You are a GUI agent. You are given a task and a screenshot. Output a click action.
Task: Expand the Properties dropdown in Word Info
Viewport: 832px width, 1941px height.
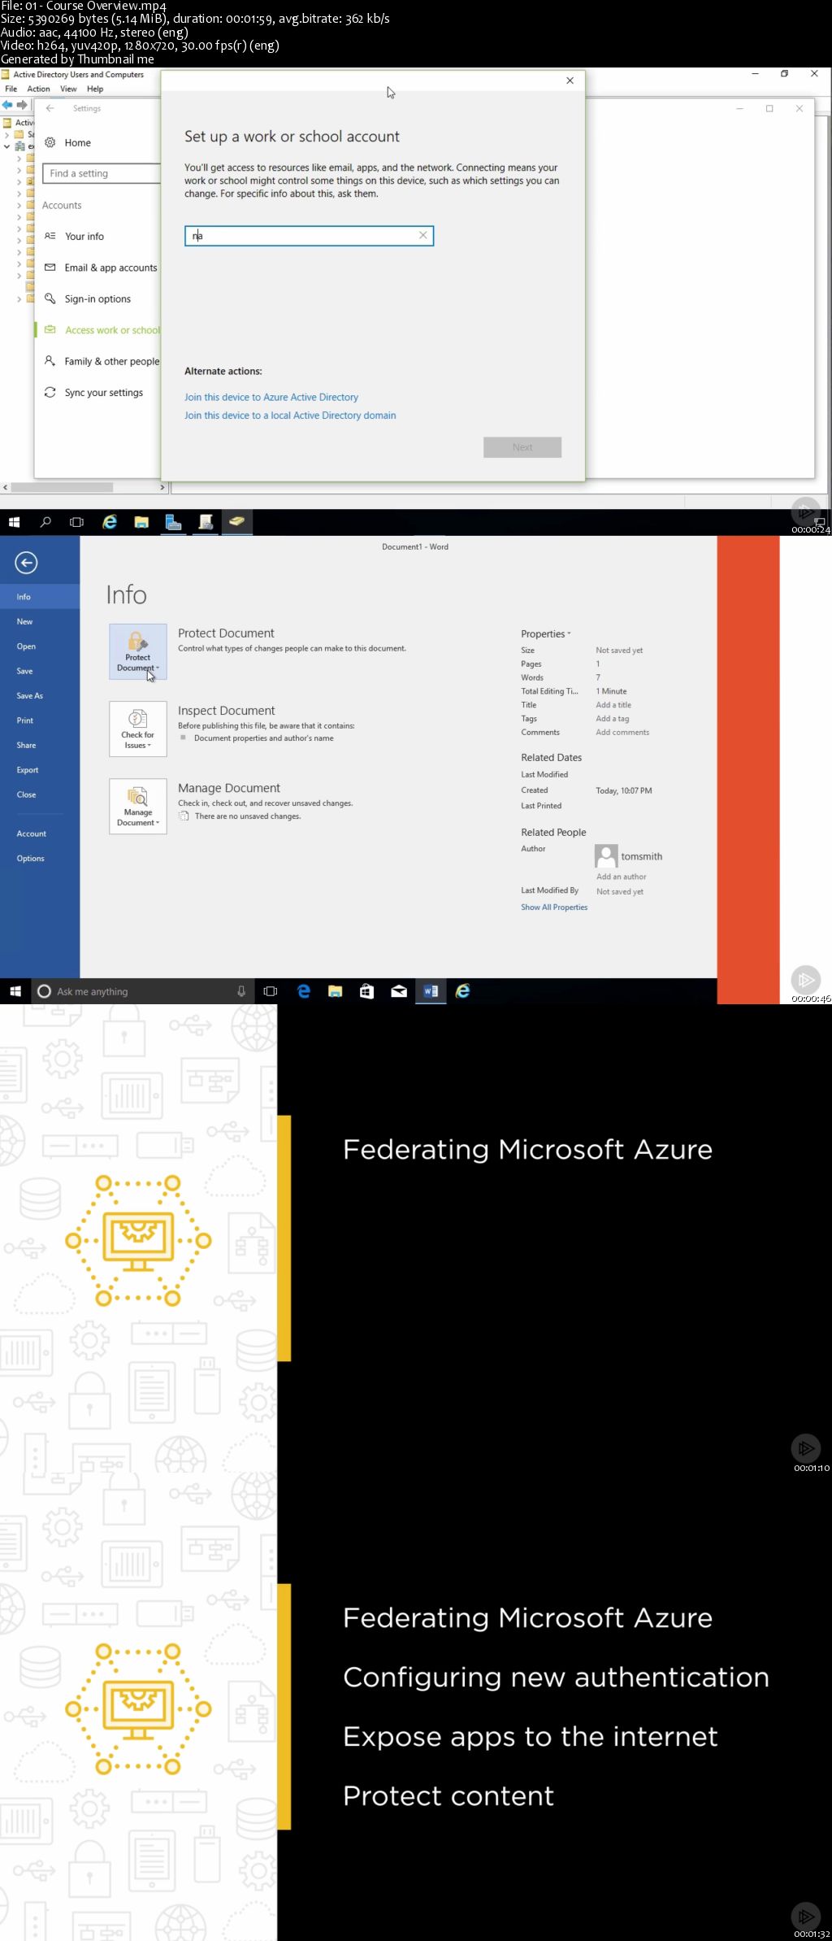(x=546, y=633)
